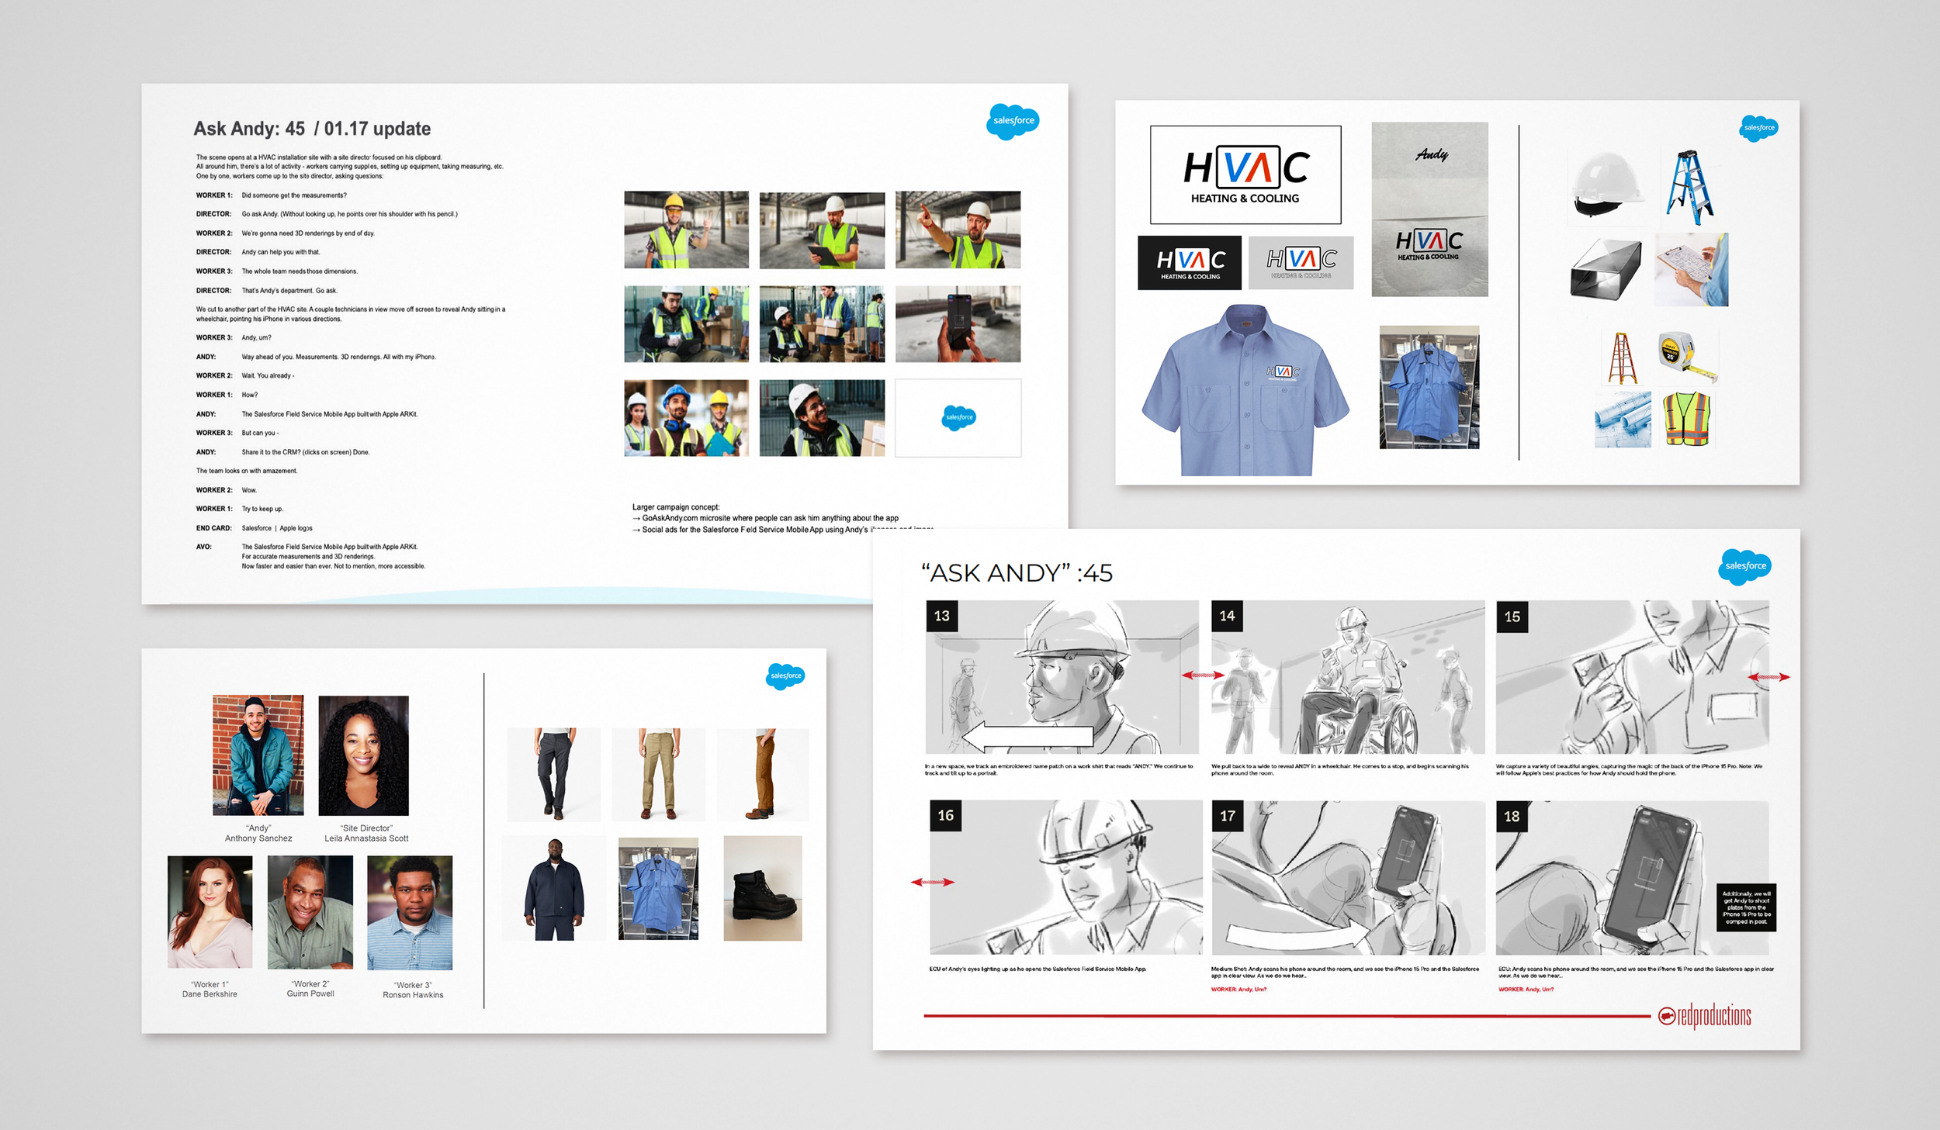Open storyboard frame 14 wheelchair sketch
The image size is (1940, 1130).
1347,677
